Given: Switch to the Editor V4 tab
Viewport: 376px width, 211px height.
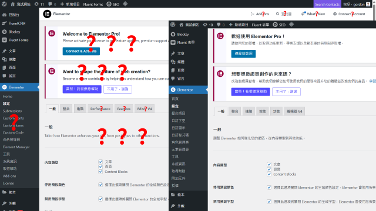Looking at the screenshot, I should tap(145, 109).
